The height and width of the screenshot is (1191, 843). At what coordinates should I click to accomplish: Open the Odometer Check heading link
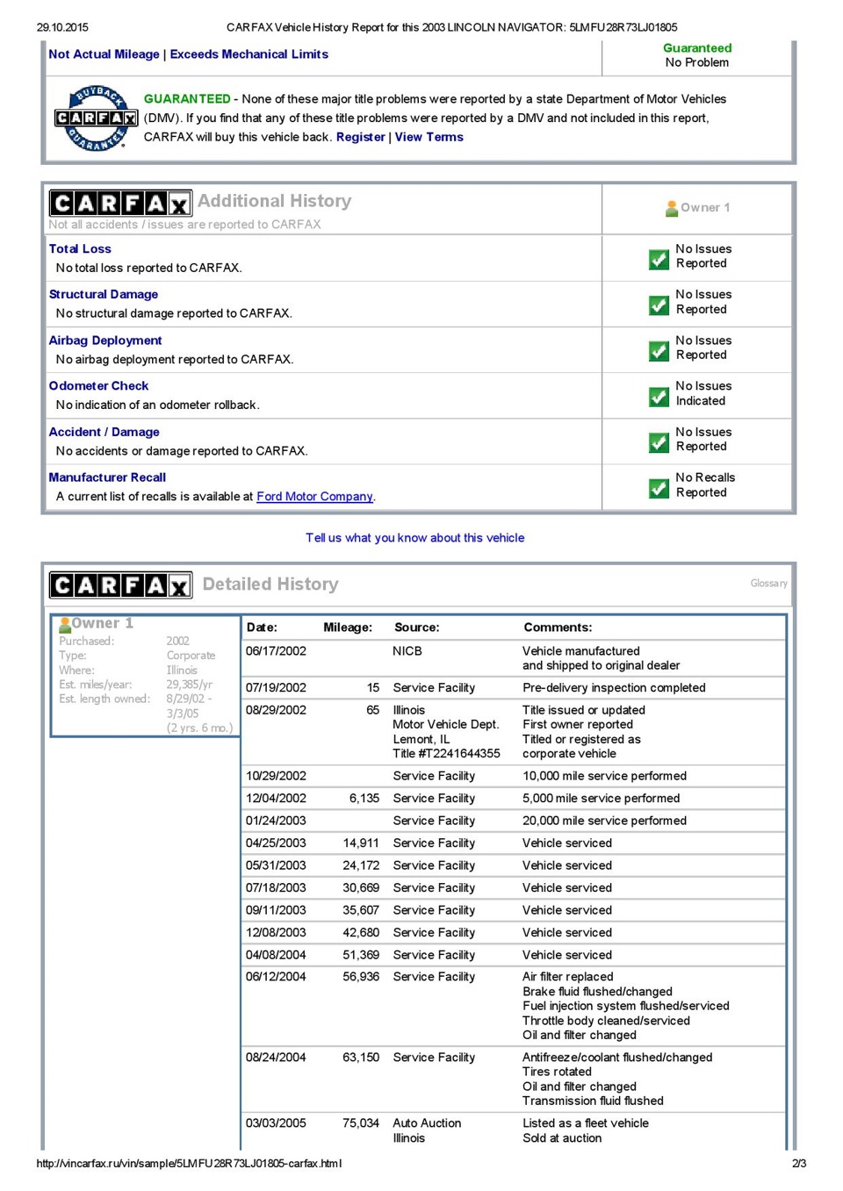(x=98, y=386)
